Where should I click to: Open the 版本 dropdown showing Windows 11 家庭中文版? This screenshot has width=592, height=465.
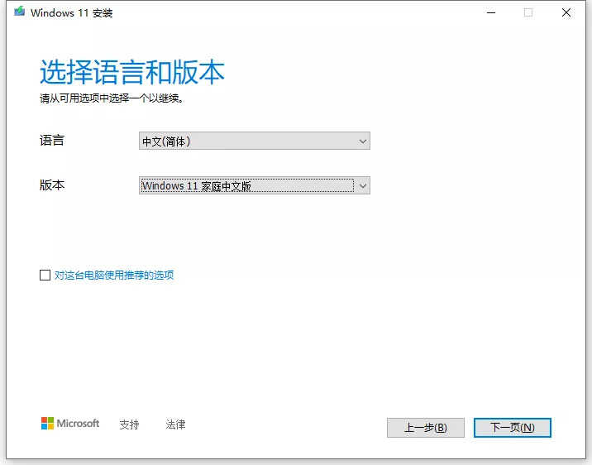[254, 185]
